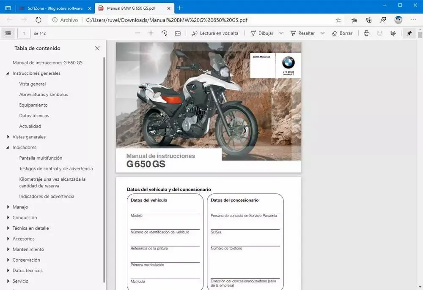
Task: Open the Resaltar color dropdown
Action: pyautogui.click(x=323, y=33)
